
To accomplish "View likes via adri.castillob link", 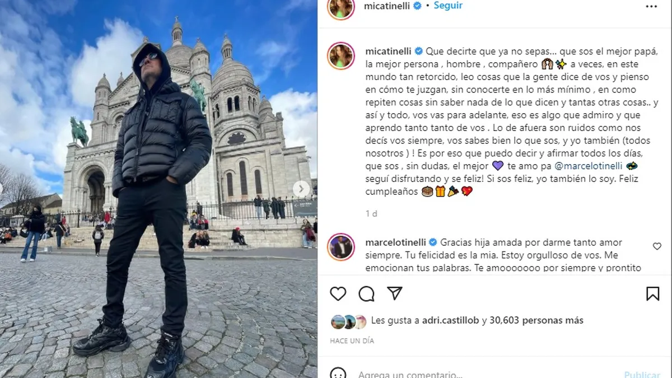I will tap(446, 320).
